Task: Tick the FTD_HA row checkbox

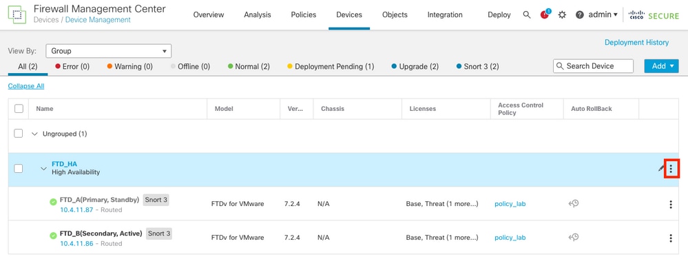Action: tap(19, 168)
